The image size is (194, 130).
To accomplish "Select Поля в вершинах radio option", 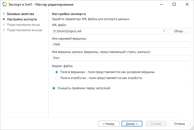I will (x=57, y=72).
